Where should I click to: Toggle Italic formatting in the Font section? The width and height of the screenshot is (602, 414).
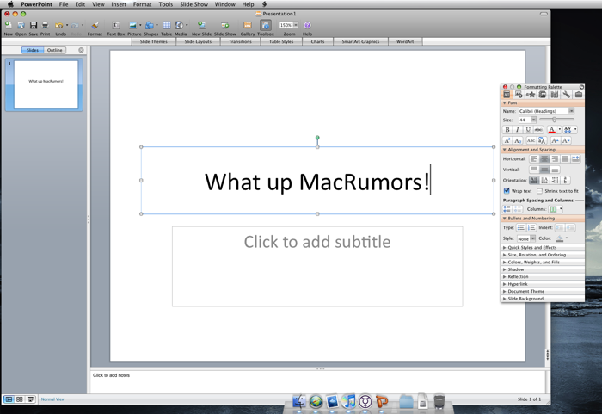click(x=518, y=130)
